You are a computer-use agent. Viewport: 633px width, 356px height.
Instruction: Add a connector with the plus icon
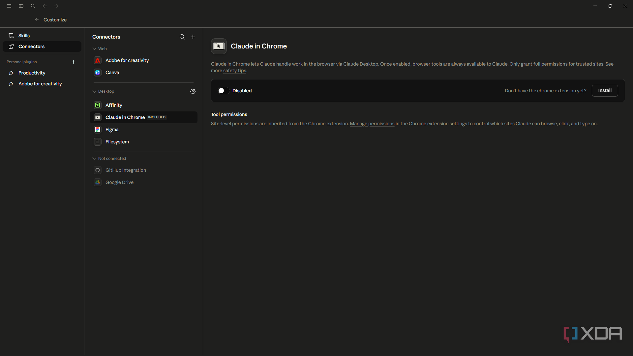click(x=193, y=37)
